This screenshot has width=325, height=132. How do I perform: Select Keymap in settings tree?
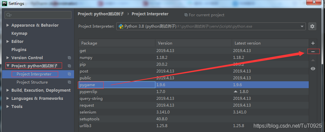point(19,33)
